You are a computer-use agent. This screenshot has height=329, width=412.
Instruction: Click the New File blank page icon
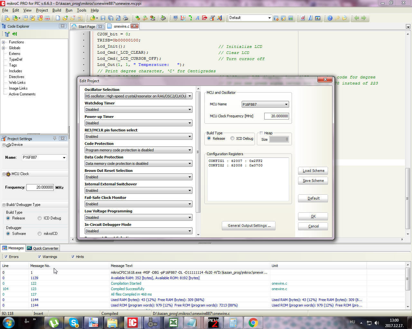[58, 18]
